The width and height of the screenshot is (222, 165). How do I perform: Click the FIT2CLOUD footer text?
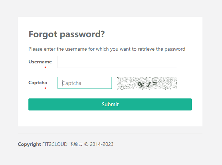click(55, 144)
